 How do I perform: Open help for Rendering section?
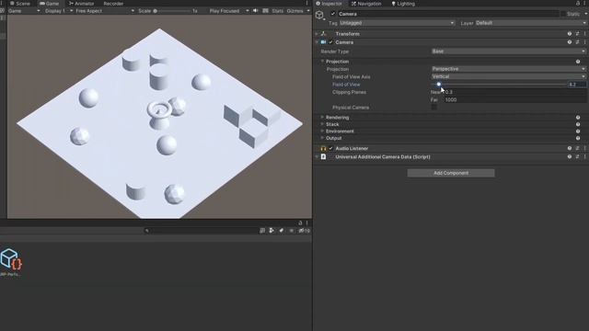pos(578,118)
